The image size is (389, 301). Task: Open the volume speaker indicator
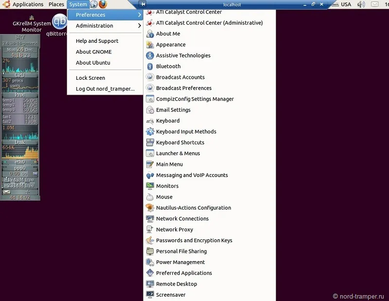(x=361, y=4)
